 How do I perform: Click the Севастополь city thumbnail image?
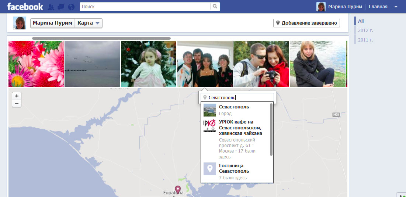210,110
